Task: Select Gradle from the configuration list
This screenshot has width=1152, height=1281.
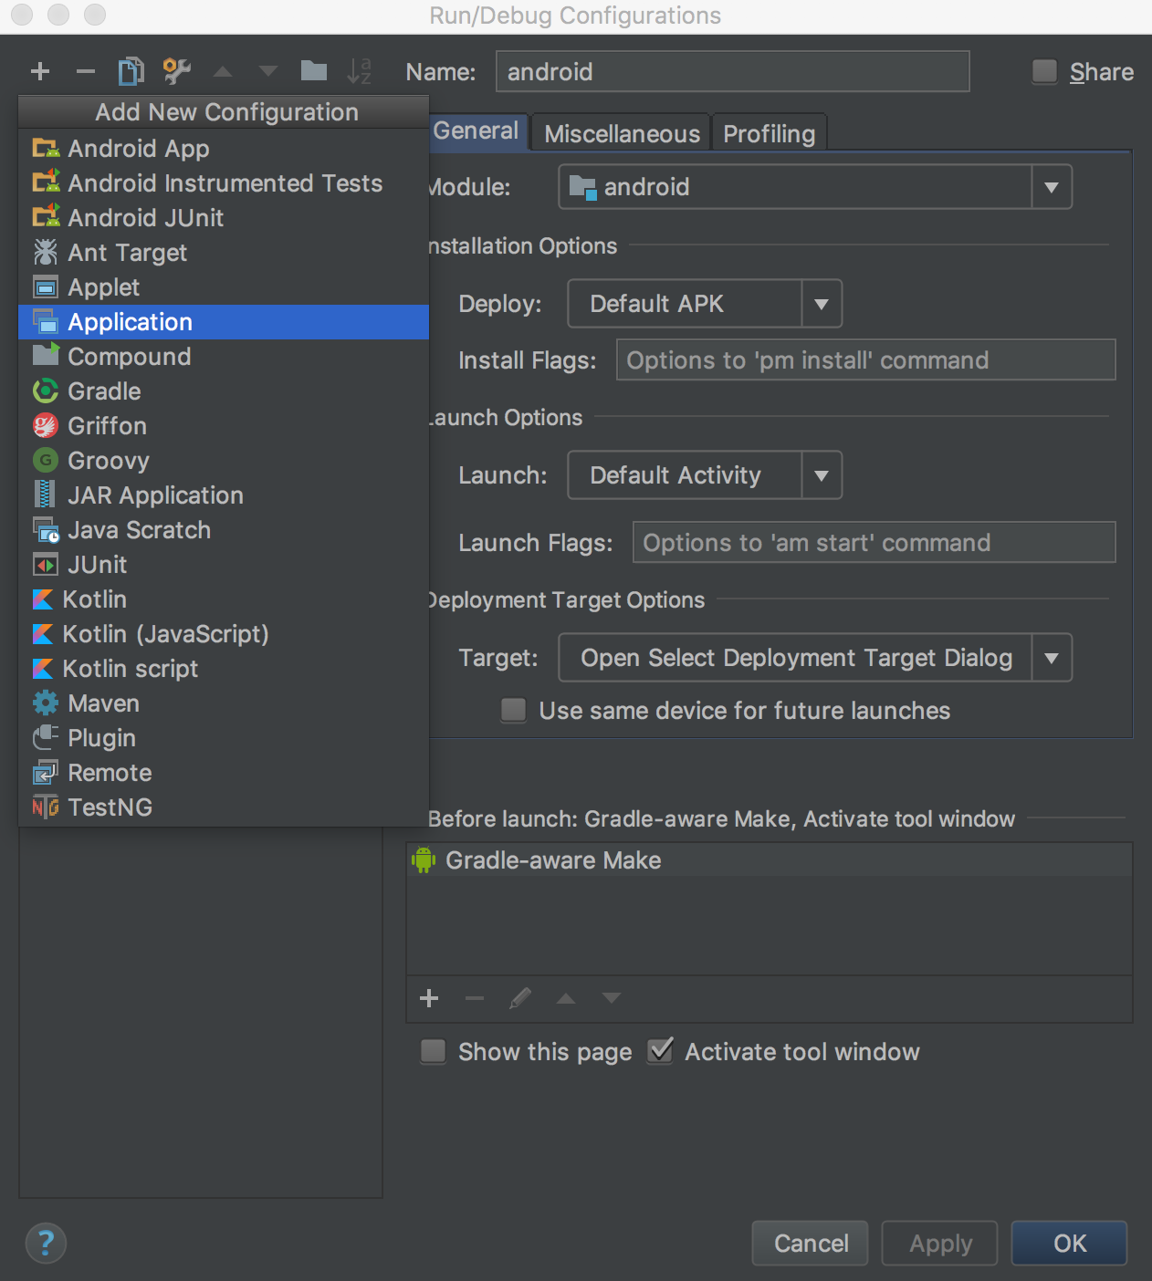Action: (x=104, y=391)
